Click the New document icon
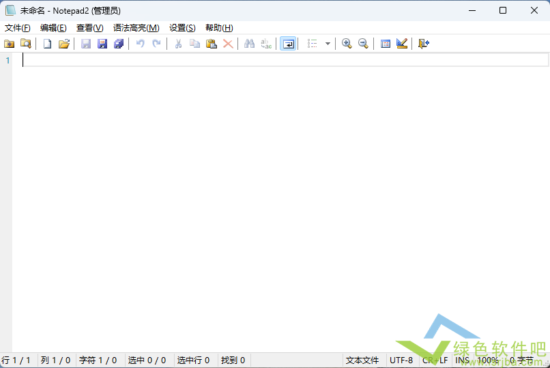 [x=47, y=44]
